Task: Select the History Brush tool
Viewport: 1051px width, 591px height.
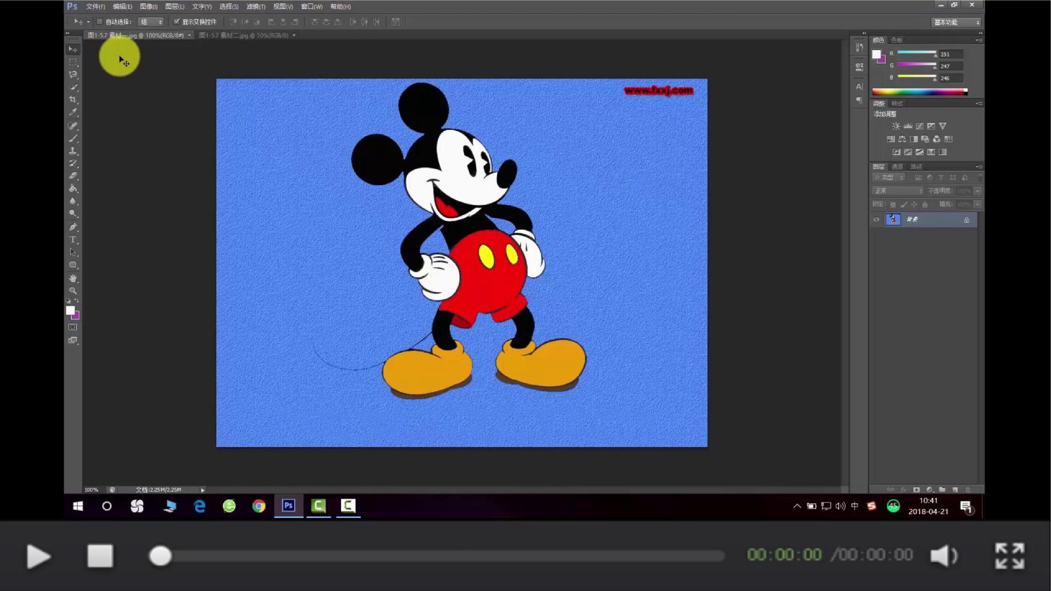Action: [73, 164]
